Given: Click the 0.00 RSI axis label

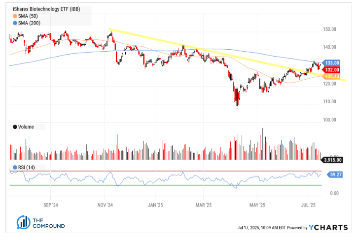Looking at the screenshot, I should (334, 193).
